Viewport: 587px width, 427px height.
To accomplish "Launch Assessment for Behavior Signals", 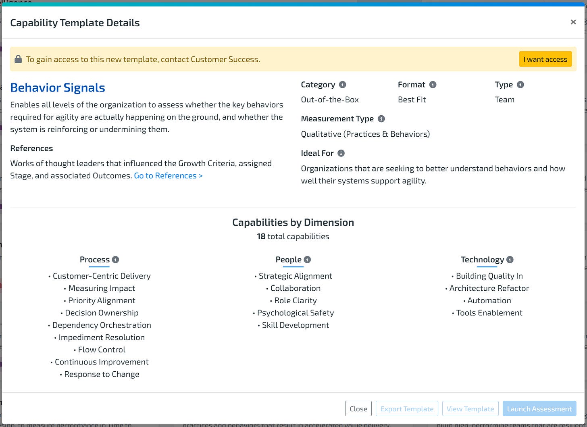I will point(539,408).
